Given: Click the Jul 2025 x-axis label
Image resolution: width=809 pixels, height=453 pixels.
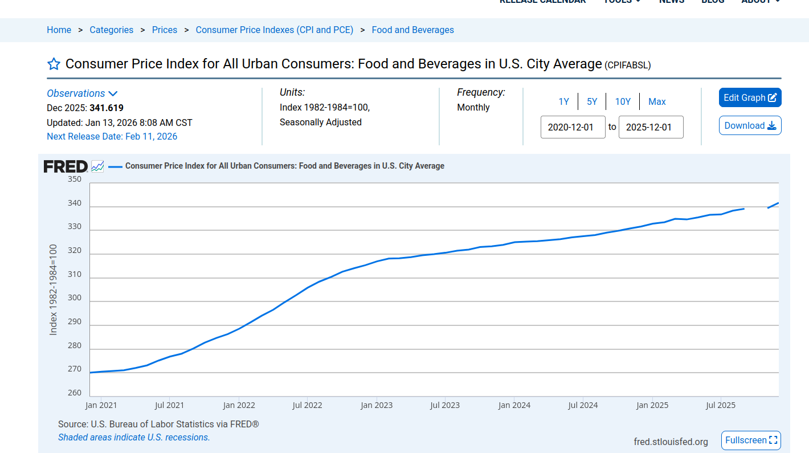Looking at the screenshot, I should coord(721,405).
